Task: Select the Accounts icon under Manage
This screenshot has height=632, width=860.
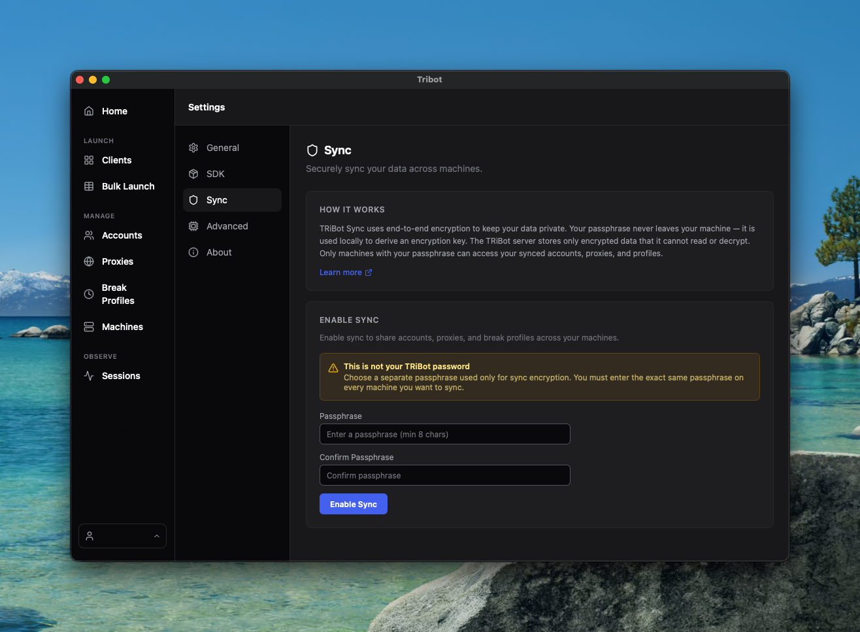Action: (89, 235)
